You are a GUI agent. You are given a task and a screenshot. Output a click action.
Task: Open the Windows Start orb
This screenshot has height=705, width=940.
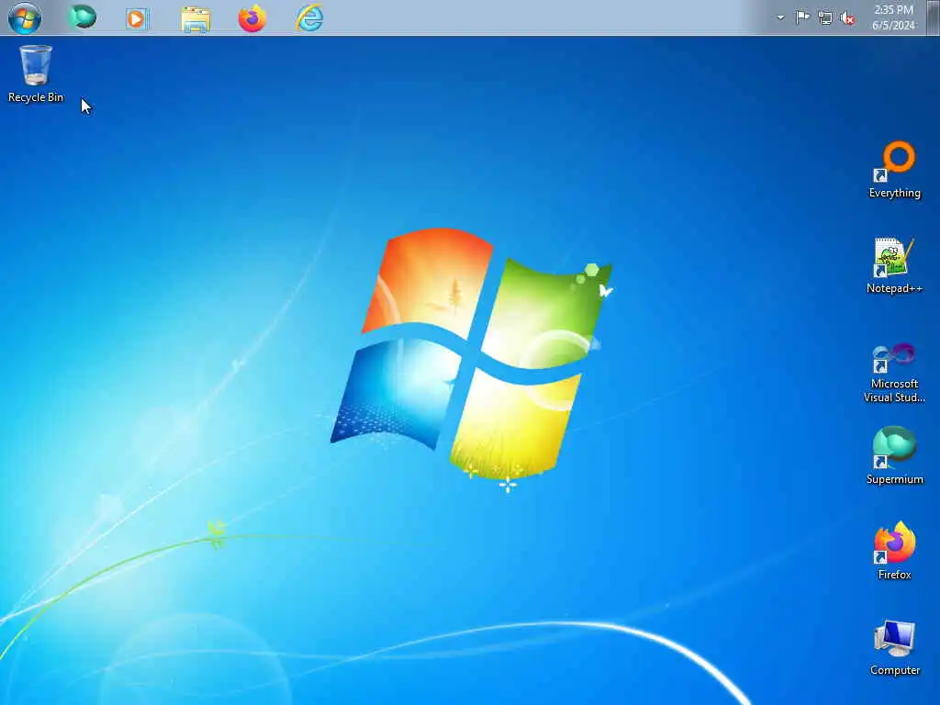pyautogui.click(x=25, y=17)
